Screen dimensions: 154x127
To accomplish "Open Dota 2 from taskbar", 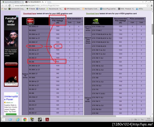I will click(47, 120).
